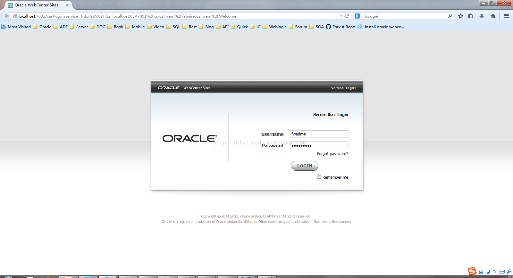Open the soft keyboard icon
This screenshot has width=513, height=278.
pyautogui.click(x=502, y=272)
